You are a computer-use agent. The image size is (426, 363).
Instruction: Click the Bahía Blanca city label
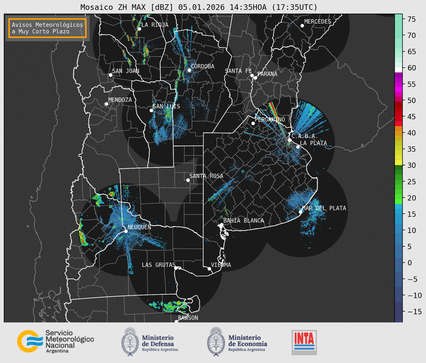click(x=243, y=221)
